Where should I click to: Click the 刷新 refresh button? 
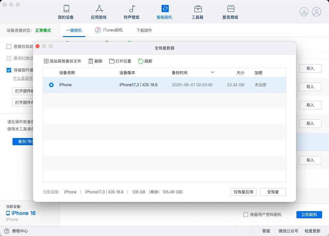145,61
